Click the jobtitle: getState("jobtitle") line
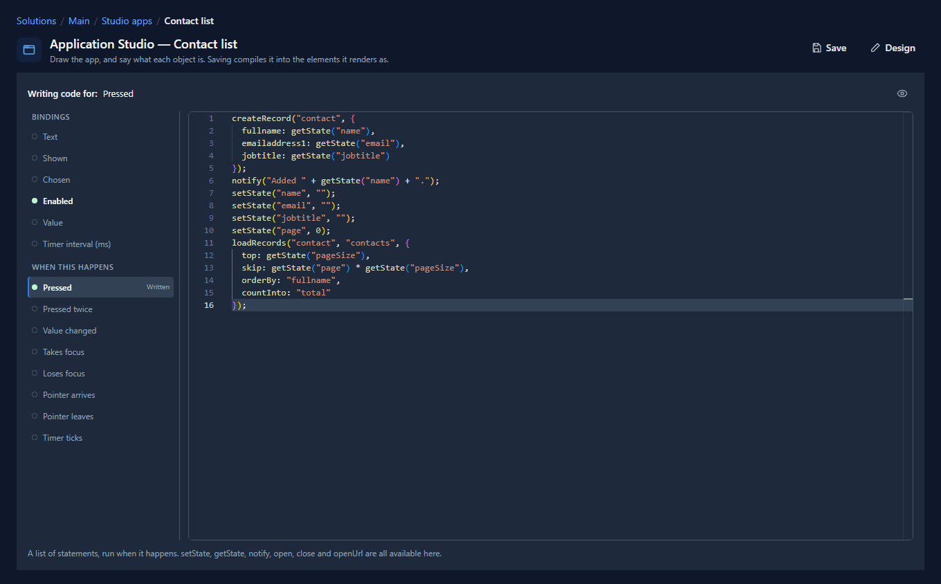The height and width of the screenshot is (584, 941). tap(316, 156)
